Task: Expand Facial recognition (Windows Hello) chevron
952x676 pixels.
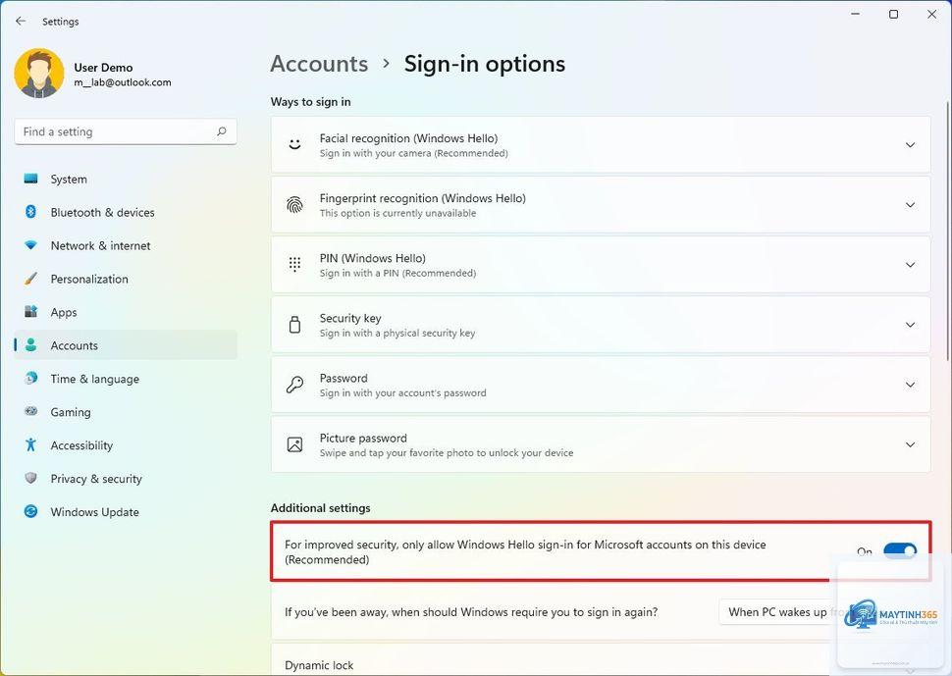Action: pyautogui.click(x=910, y=144)
